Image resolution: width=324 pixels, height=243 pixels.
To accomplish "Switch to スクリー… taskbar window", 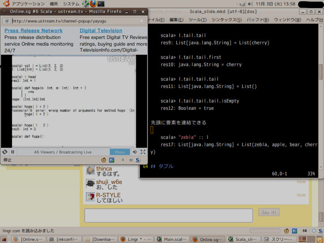I will [279, 239].
